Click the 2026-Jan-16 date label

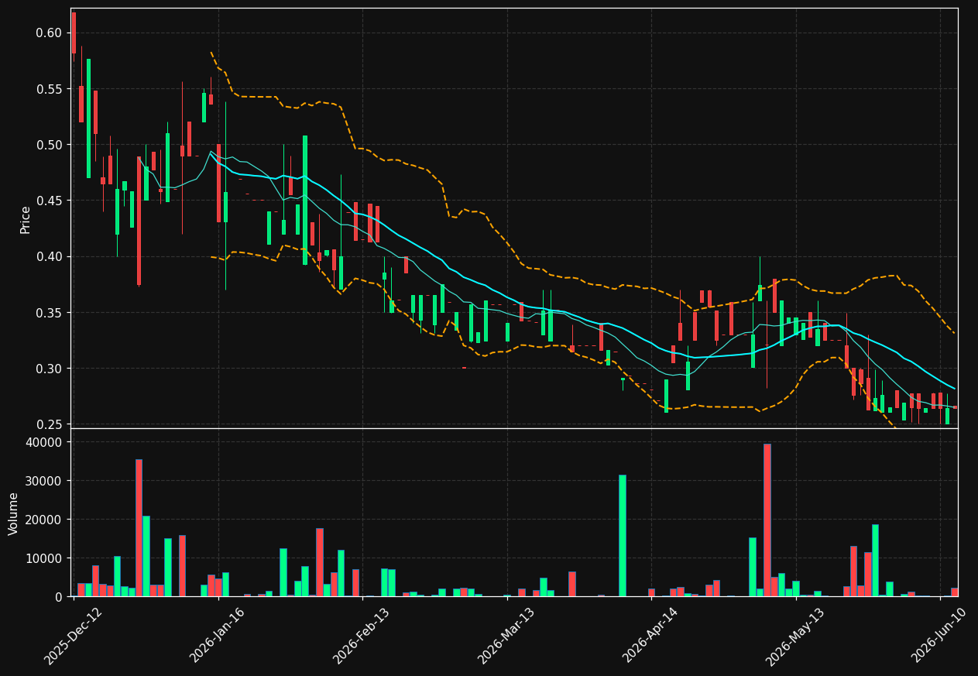pyautogui.click(x=218, y=635)
